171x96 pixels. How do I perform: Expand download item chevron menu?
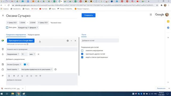click(x=23, y=89)
